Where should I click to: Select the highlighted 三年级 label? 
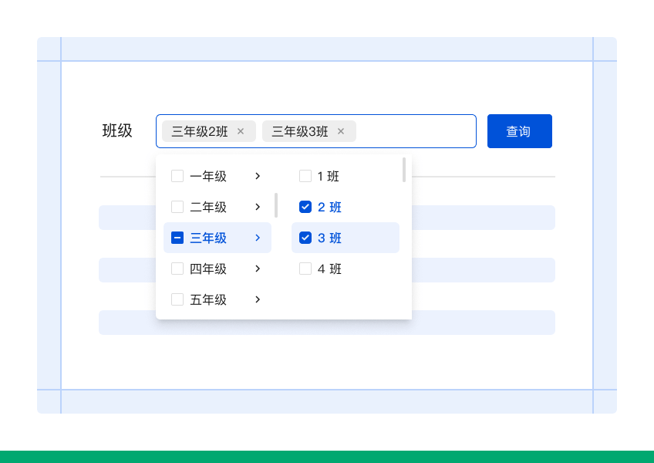(x=208, y=238)
